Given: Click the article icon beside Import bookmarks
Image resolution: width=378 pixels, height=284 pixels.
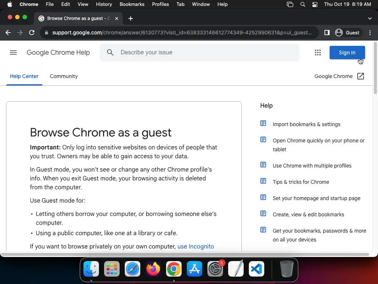Looking at the screenshot, I should [263, 124].
